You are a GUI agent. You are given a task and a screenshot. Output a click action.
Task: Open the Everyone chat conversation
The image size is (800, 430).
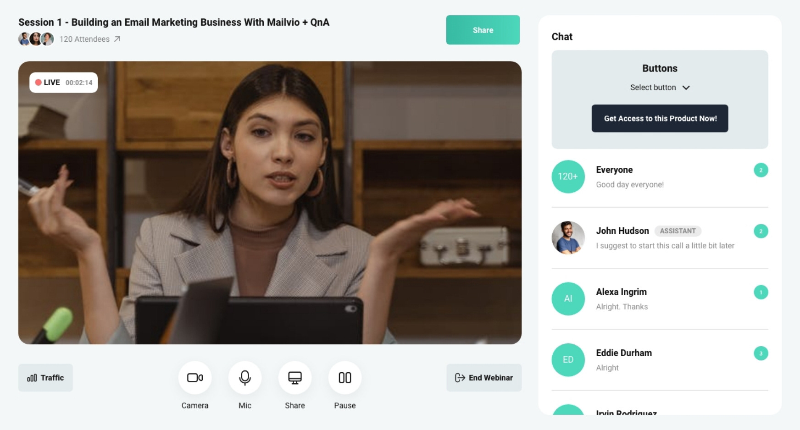(x=660, y=177)
